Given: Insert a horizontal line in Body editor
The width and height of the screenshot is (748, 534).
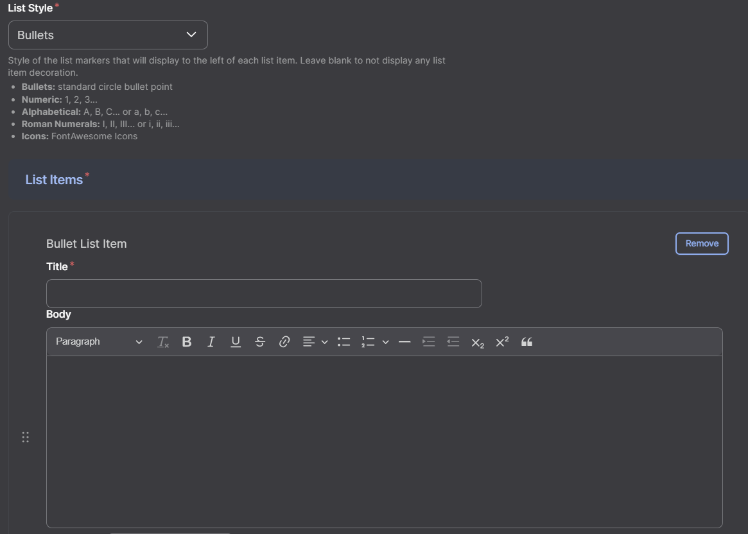Looking at the screenshot, I should pos(404,342).
